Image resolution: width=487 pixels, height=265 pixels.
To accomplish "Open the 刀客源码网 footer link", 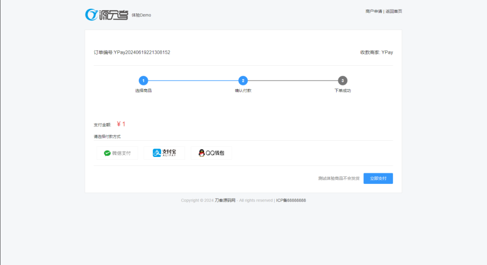I will click(x=225, y=201).
